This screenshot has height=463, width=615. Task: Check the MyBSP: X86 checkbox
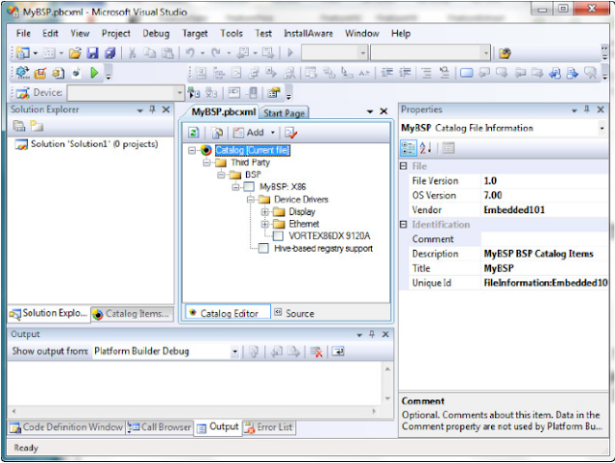(x=249, y=187)
